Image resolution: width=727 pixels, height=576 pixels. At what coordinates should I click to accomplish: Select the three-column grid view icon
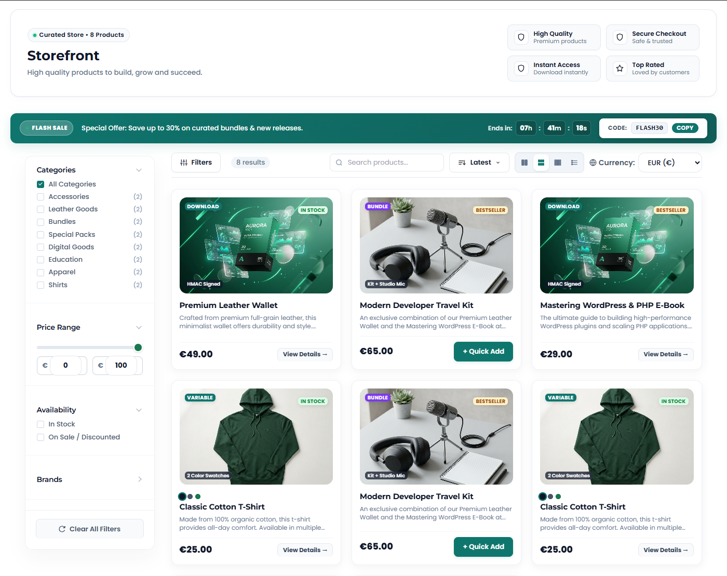coord(541,163)
